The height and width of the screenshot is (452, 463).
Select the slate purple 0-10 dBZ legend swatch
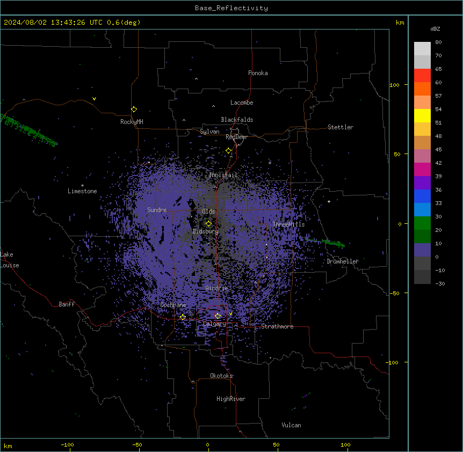point(422,250)
